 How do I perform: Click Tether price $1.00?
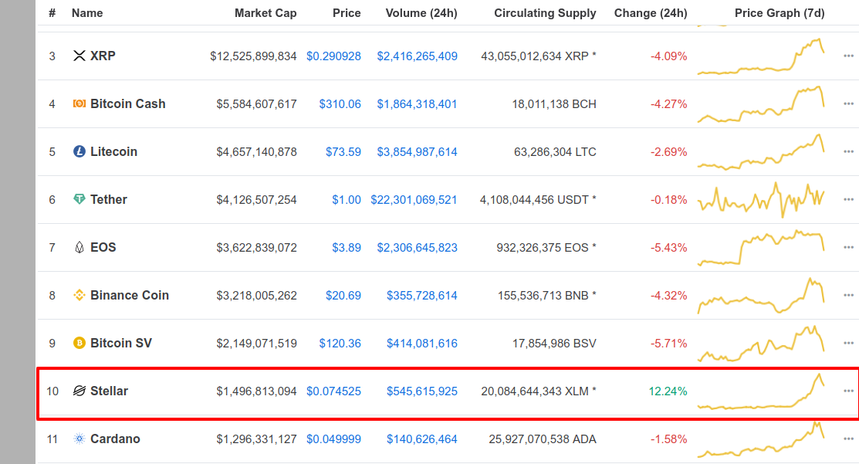(347, 200)
